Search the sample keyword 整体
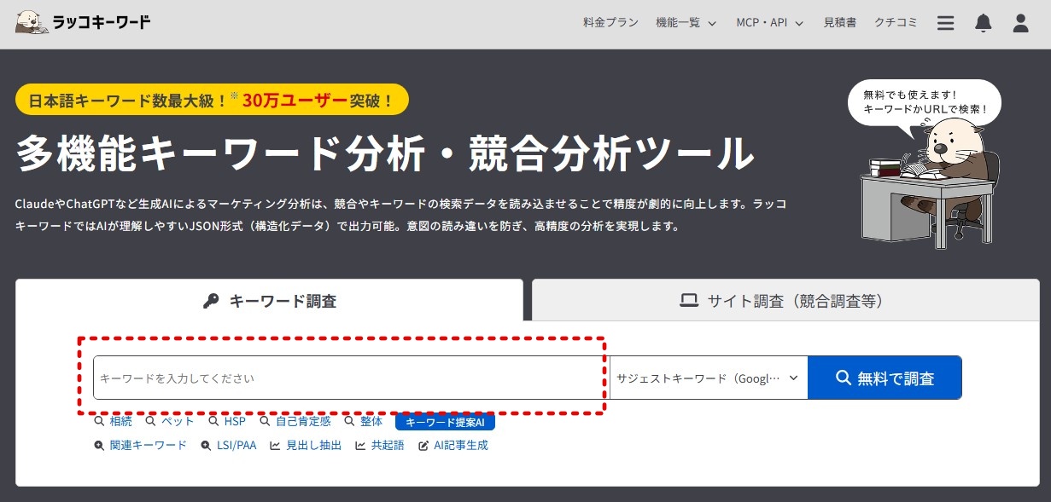This screenshot has width=1051, height=502. [364, 421]
